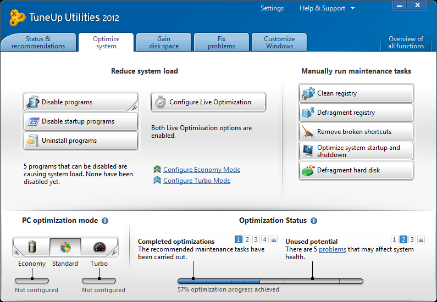Click the problems link in Unused potential
This screenshot has width=437, height=302.
click(333, 249)
